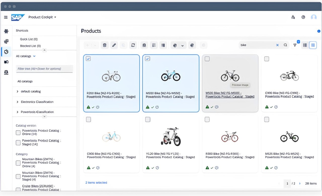Open the filter funnel icon
Image resolution: width=322 pixels, height=196 pixels.
tap(295, 45)
